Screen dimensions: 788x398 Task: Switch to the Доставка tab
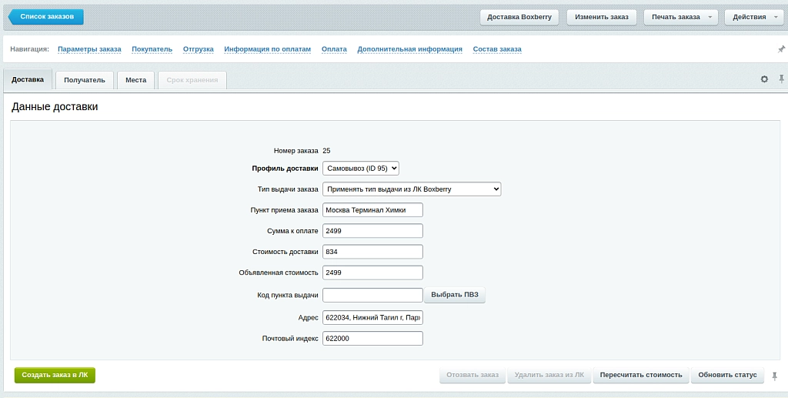[x=28, y=79]
